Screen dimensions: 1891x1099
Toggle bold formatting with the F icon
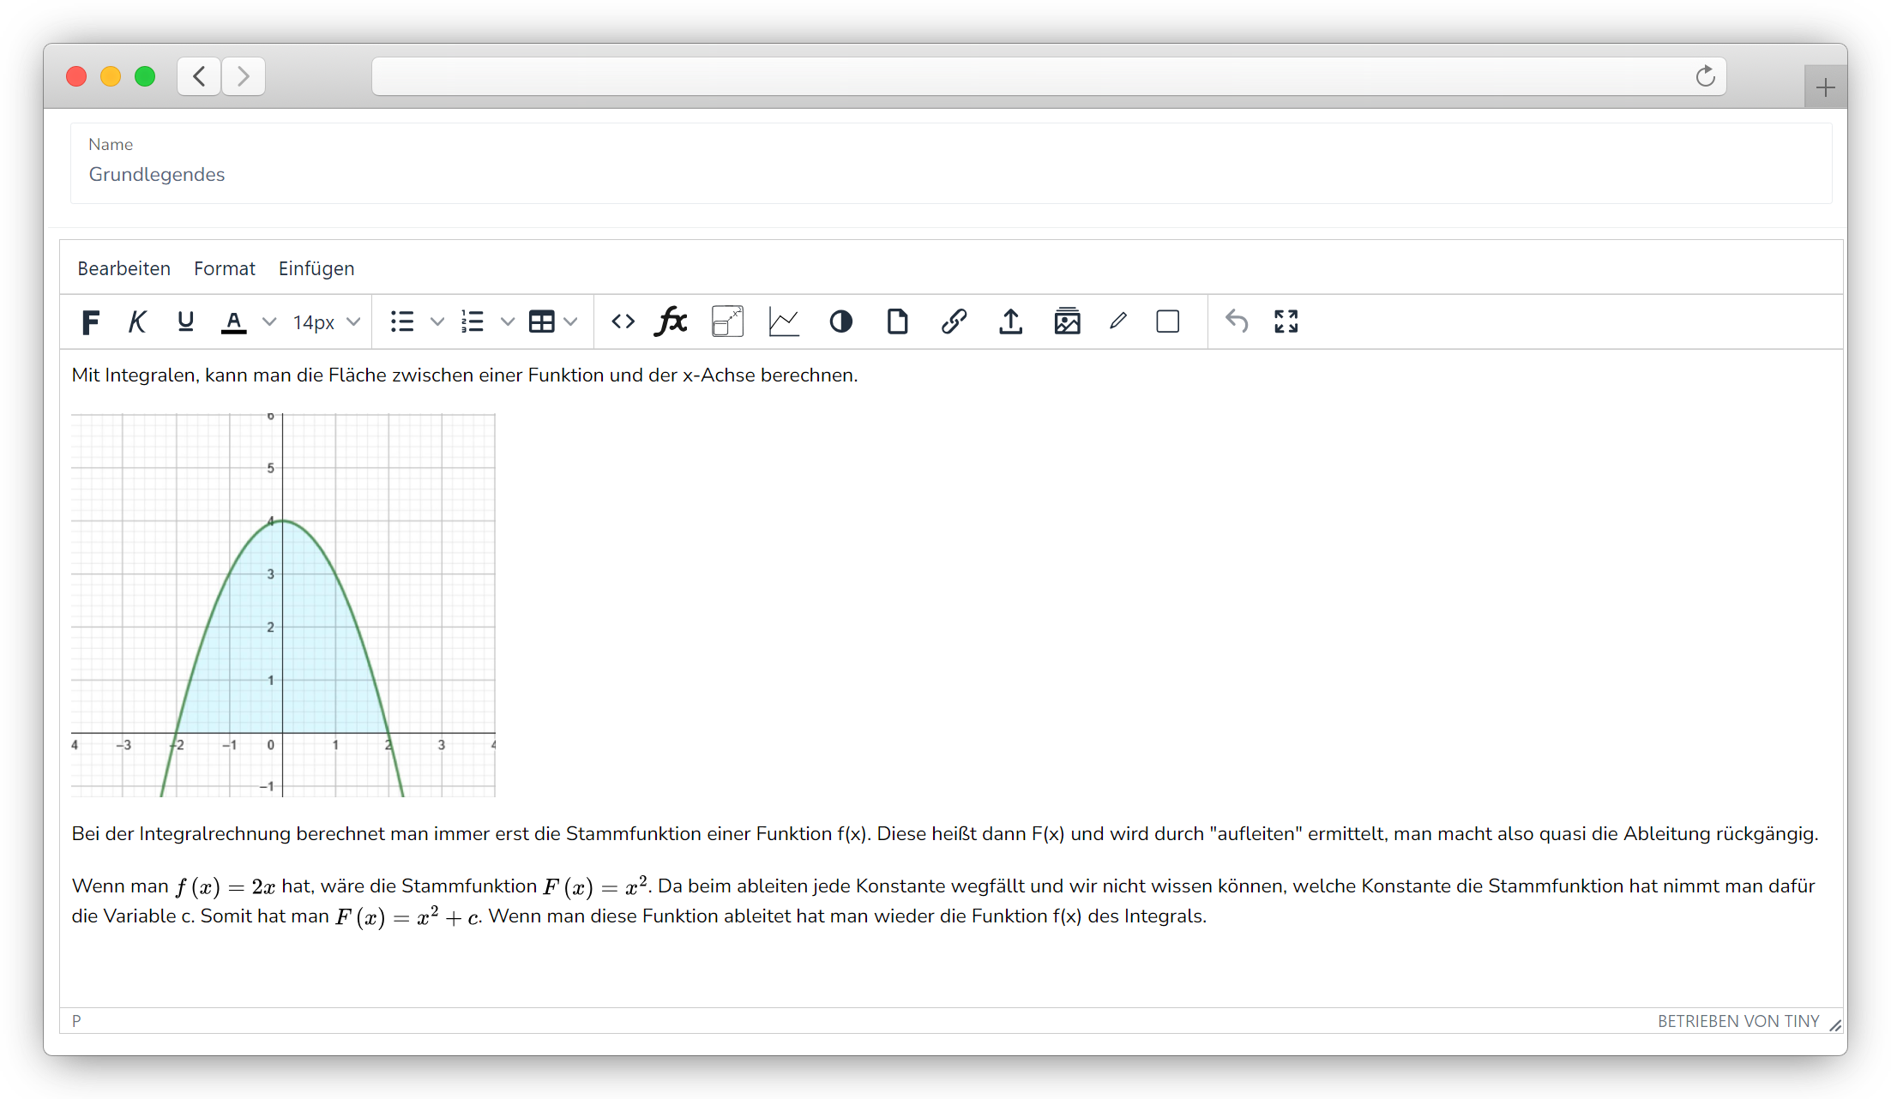91,322
